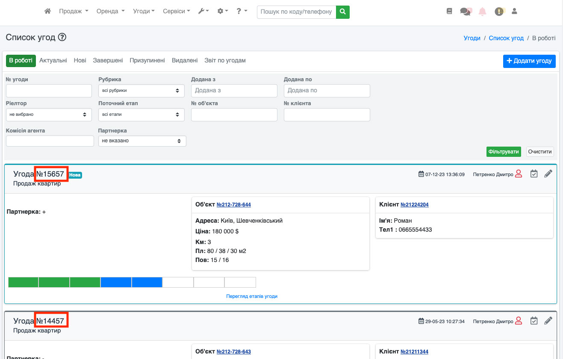Open the Партнерка select box

tap(142, 141)
